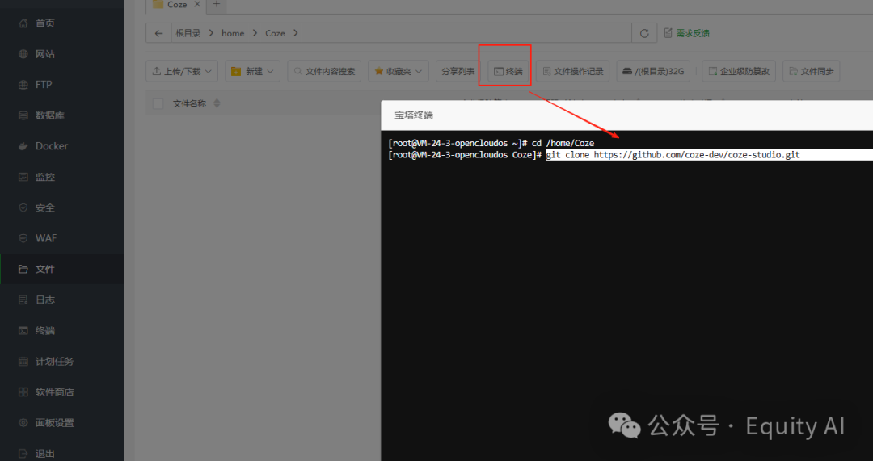This screenshot has height=461, width=873.
Task: Click the sidebar 终端 terminal icon
Action: pos(23,330)
